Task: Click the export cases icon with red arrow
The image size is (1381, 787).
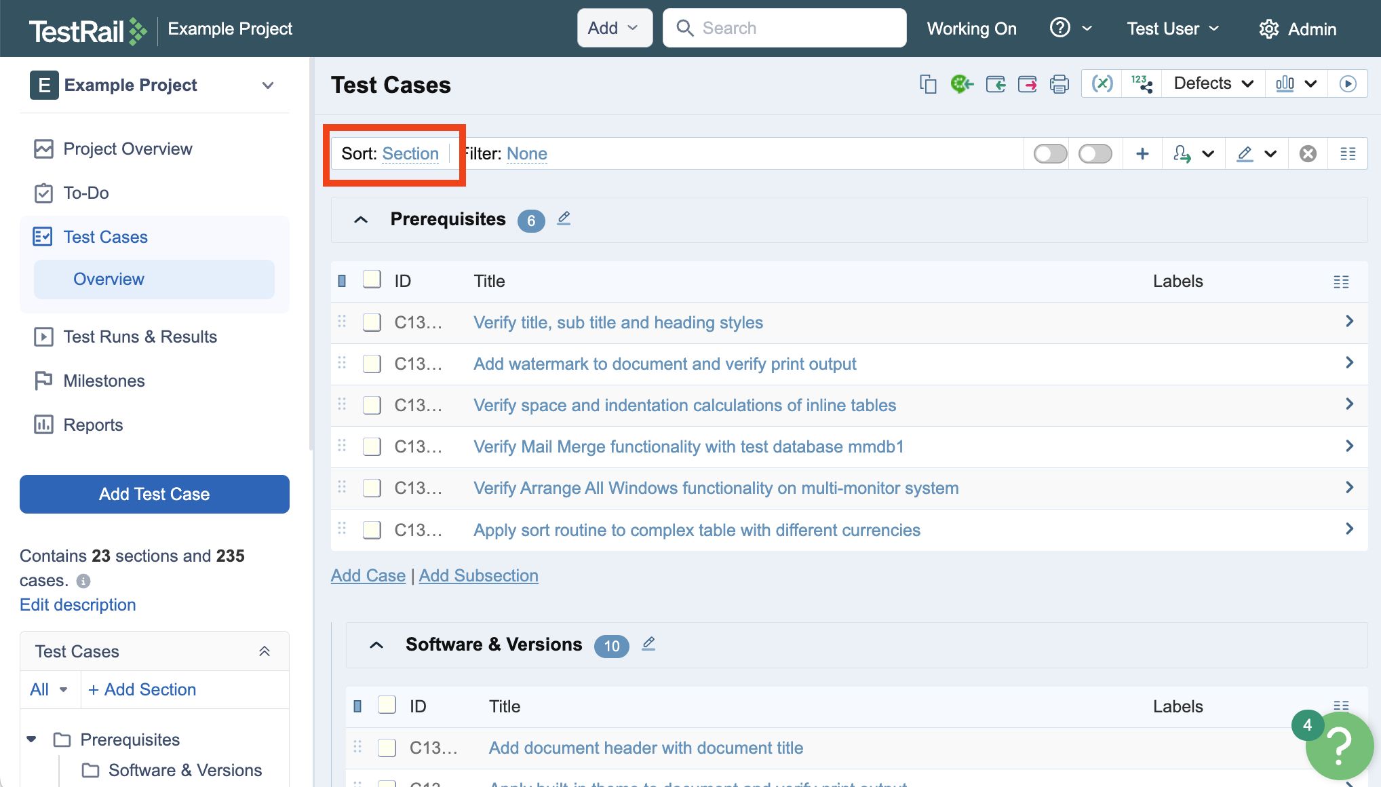Action: point(1027,84)
